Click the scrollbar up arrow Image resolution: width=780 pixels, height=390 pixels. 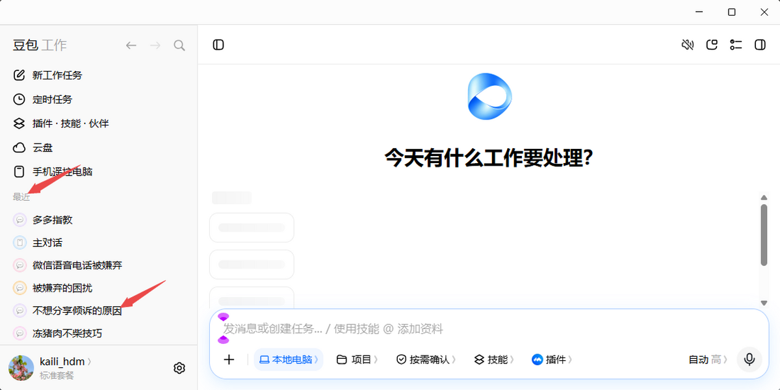tap(764, 197)
